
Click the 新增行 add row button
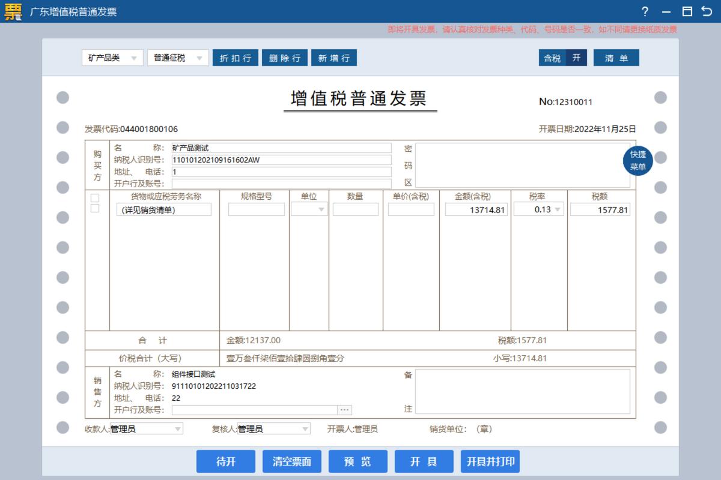tap(333, 58)
